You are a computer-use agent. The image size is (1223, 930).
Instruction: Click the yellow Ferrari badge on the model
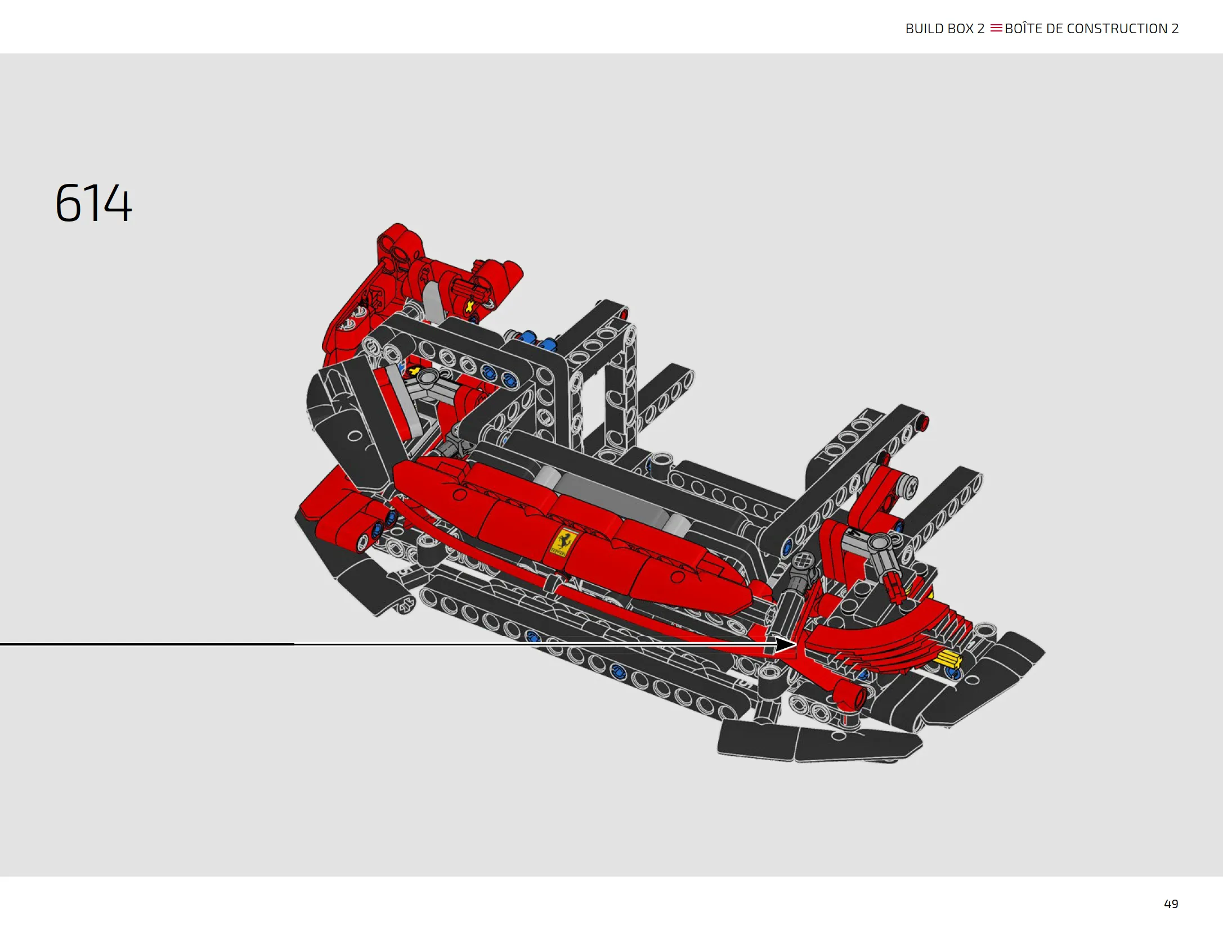pos(564,542)
